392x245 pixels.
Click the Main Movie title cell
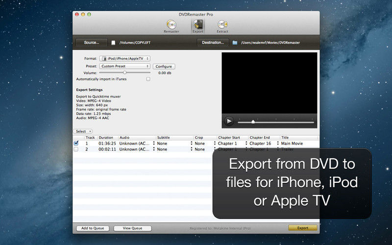point(292,144)
